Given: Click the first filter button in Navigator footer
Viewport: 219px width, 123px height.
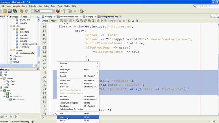Looking at the screenshot, I should click(6, 117).
